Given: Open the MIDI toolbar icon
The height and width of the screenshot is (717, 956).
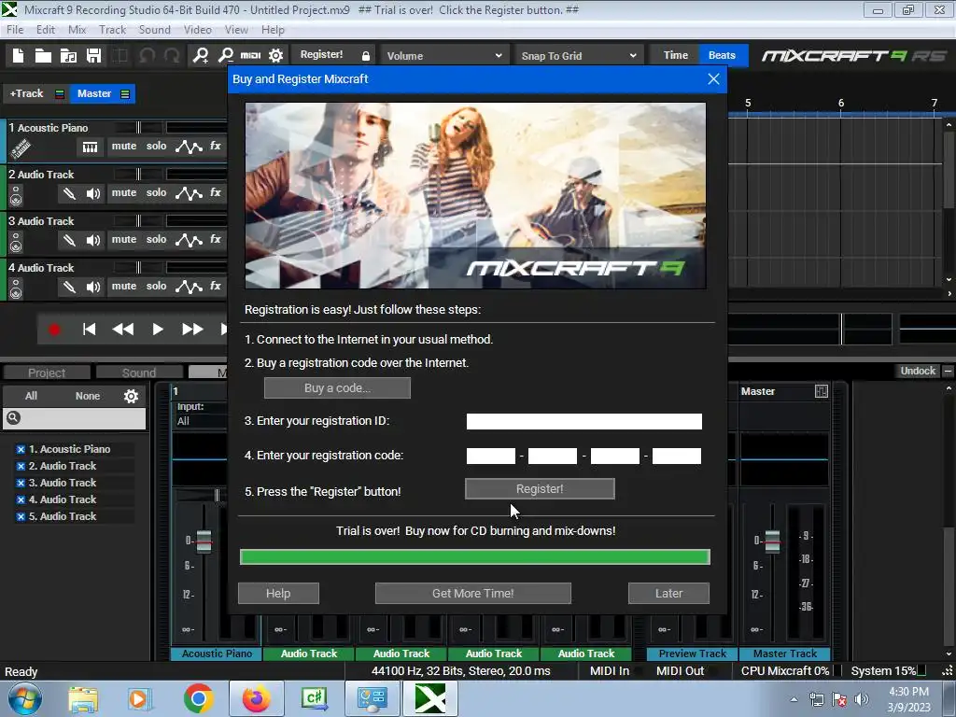Looking at the screenshot, I should point(250,55).
